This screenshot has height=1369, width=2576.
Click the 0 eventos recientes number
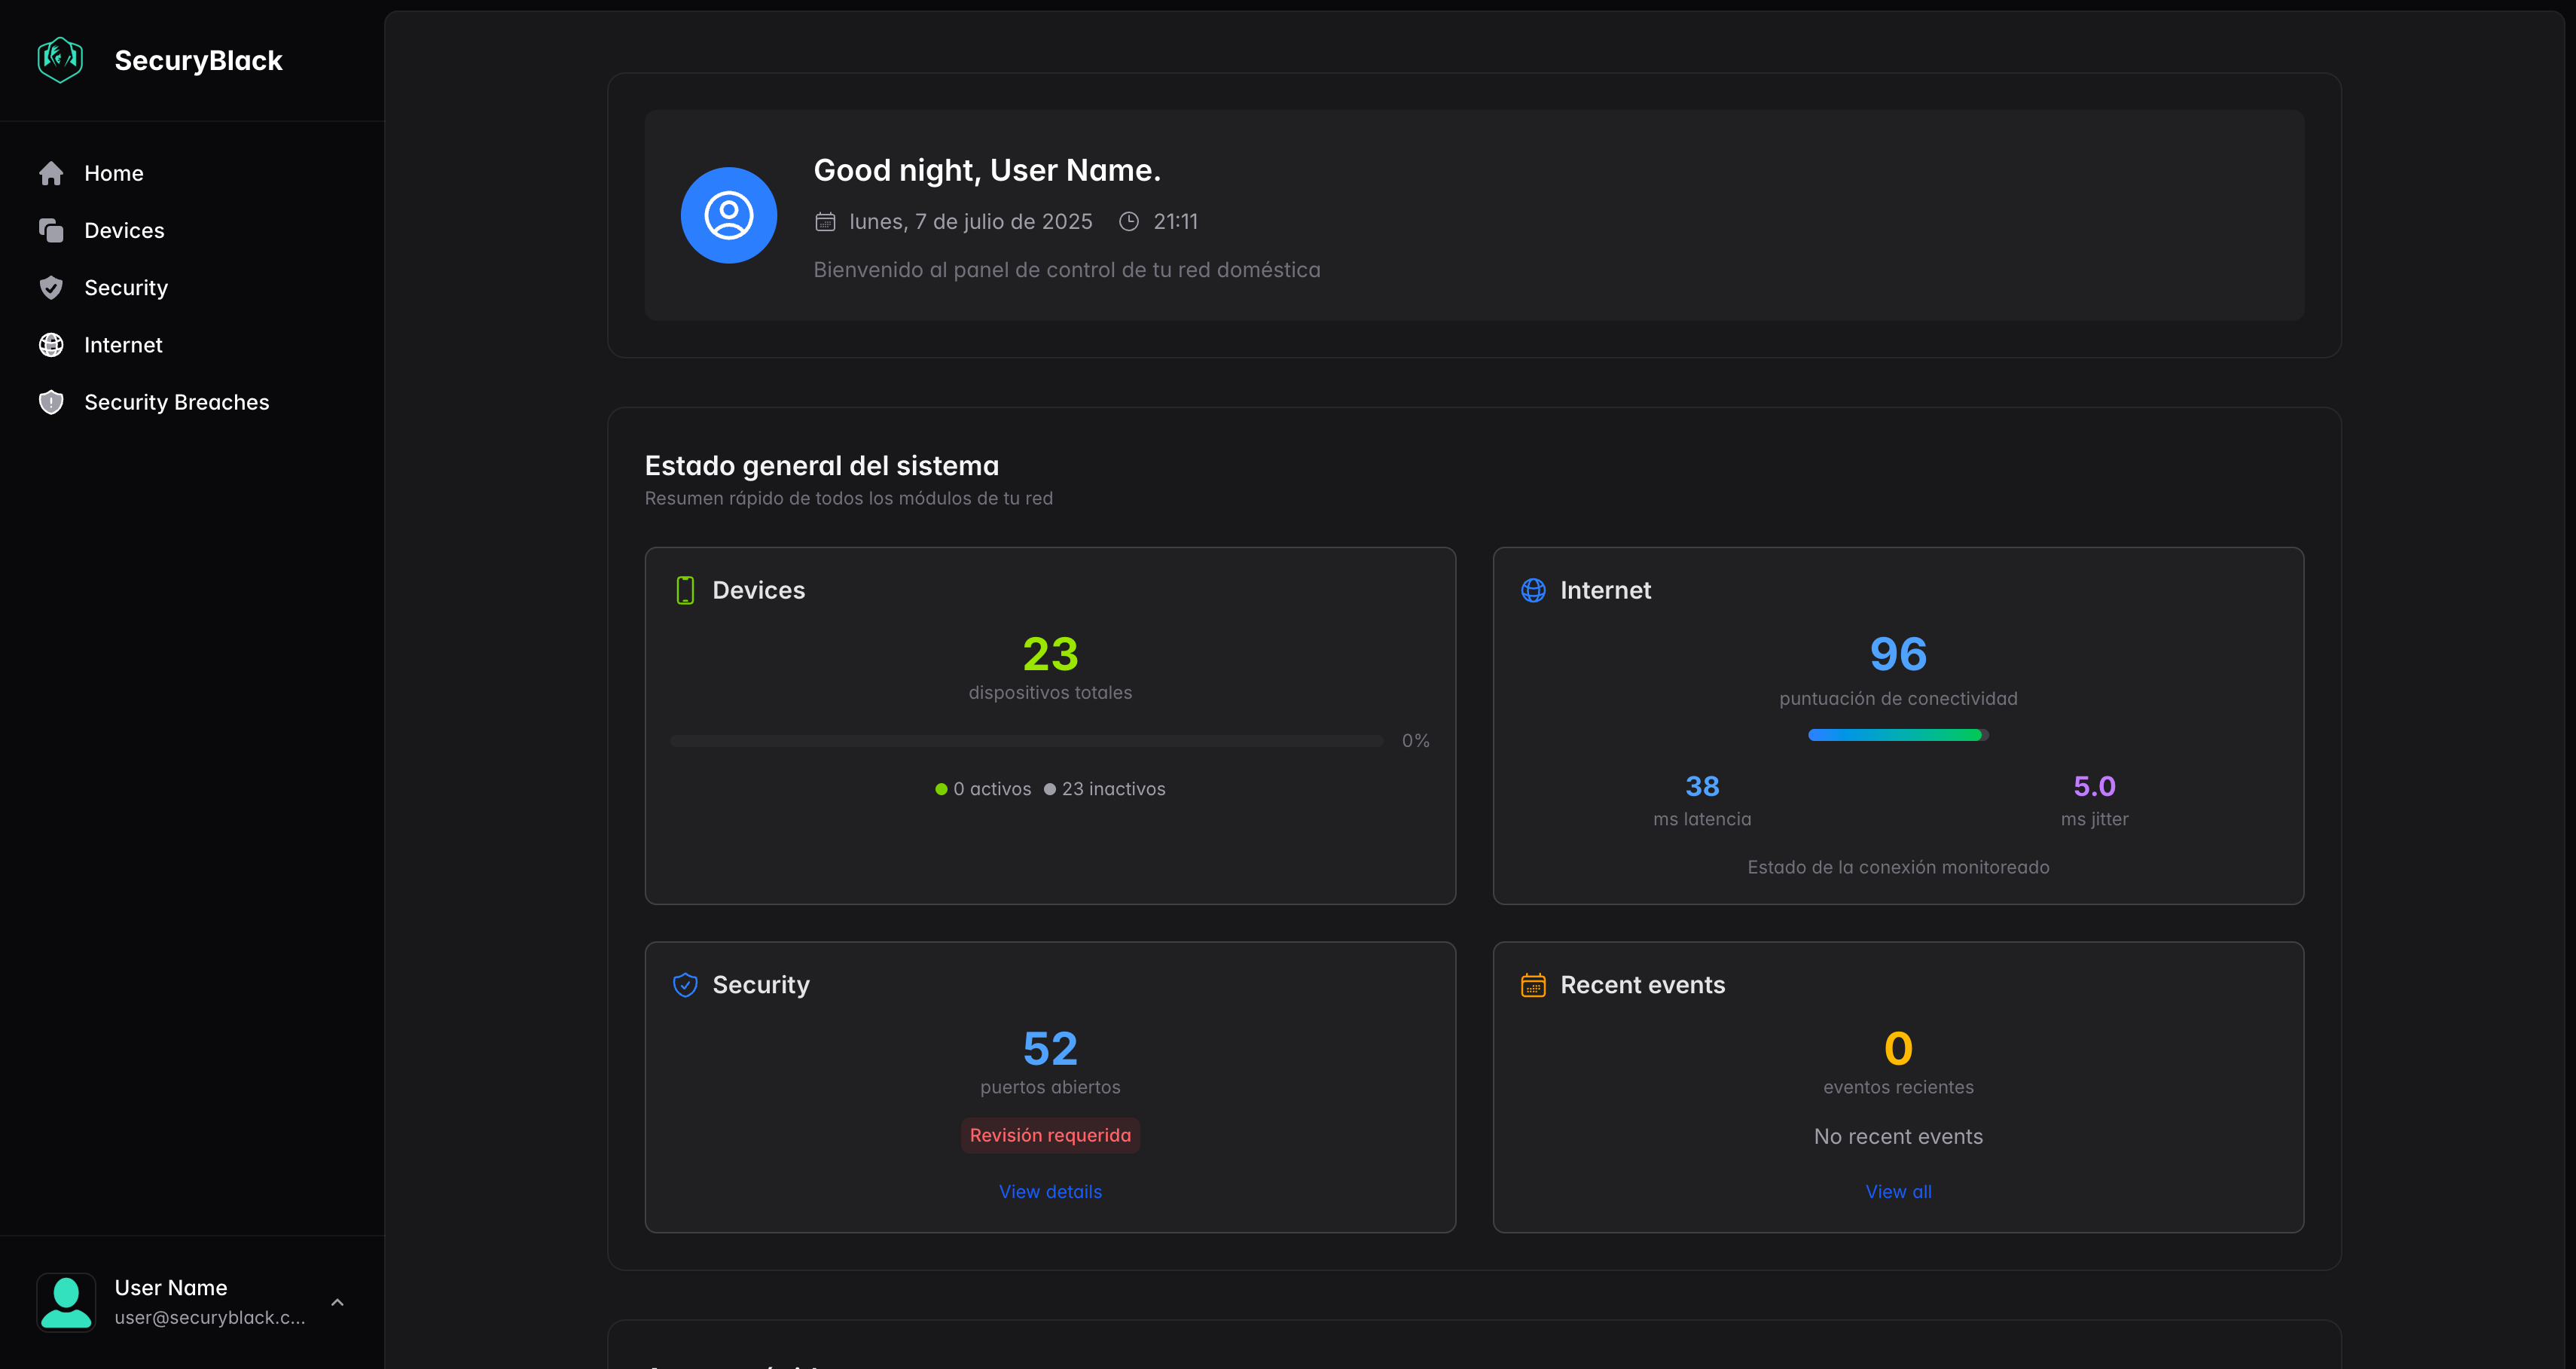(1898, 1049)
